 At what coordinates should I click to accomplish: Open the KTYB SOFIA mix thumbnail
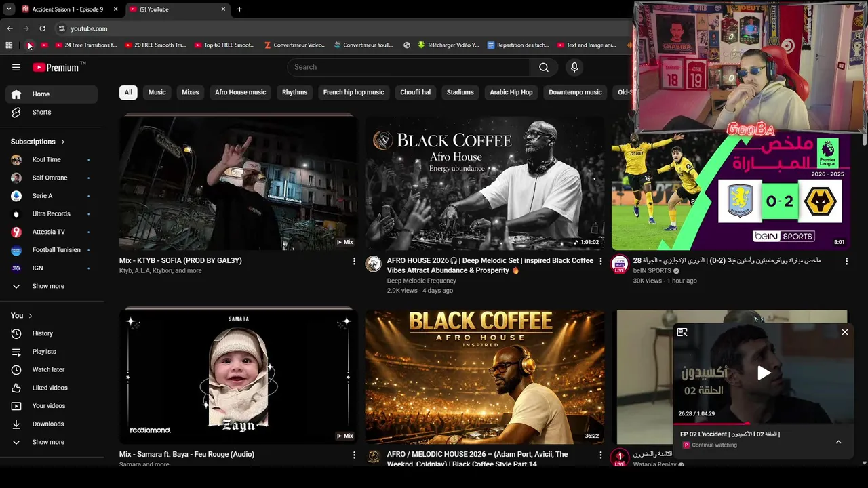point(238,182)
